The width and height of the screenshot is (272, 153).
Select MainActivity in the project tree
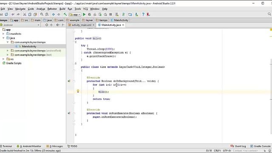[29, 46]
